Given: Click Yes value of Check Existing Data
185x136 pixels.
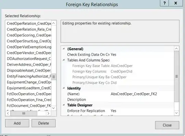Looking at the screenshot, I should coord(113,54).
